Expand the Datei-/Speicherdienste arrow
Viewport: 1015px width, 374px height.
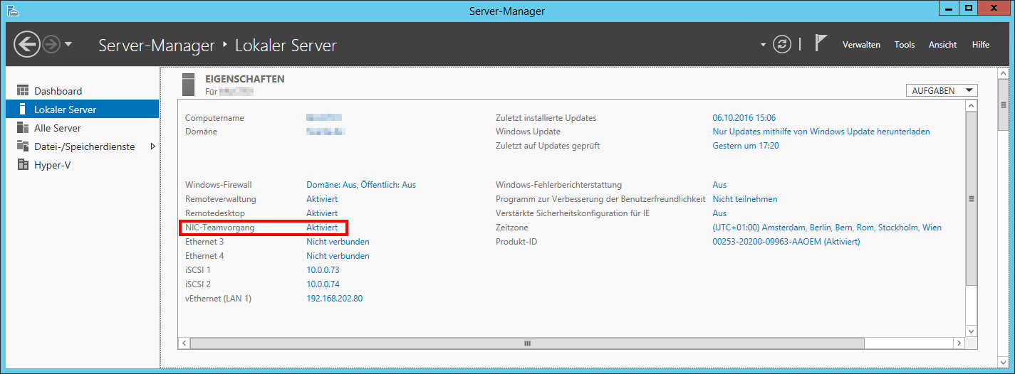[152, 146]
